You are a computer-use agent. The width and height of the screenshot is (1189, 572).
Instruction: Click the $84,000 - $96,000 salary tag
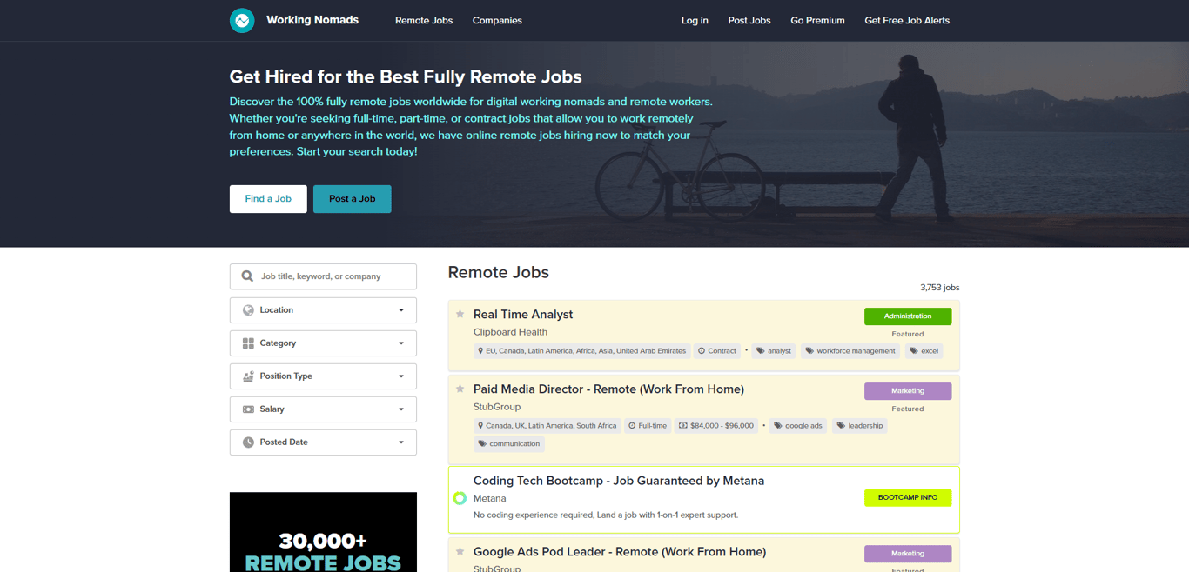click(716, 426)
